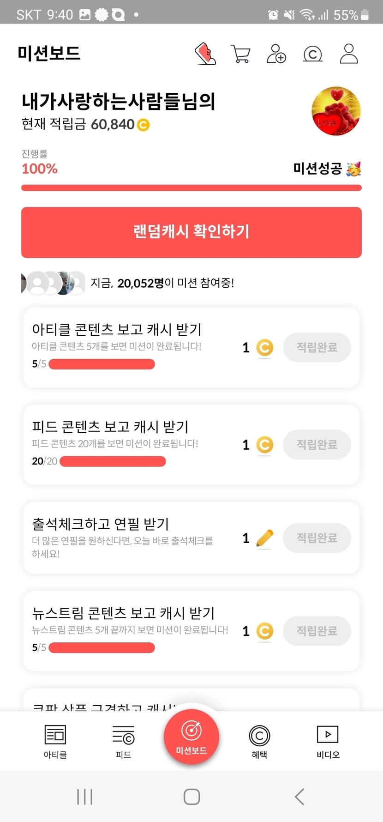The width and height of the screenshot is (383, 822).
Task: Tap the invite friend icon
Action: (276, 54)
